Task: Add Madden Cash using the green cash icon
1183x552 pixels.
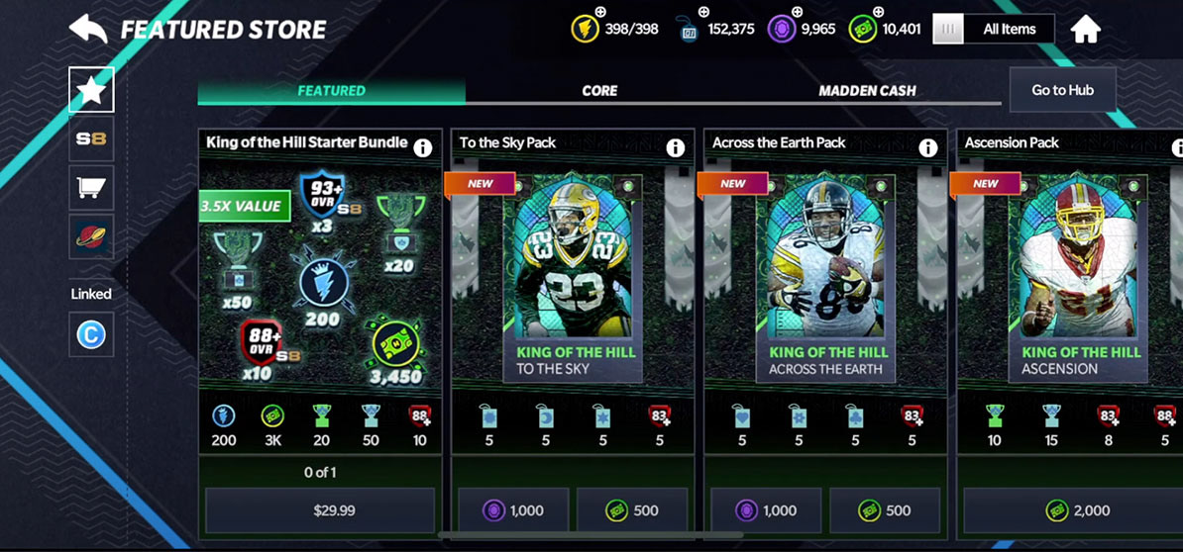Action: 863,28
